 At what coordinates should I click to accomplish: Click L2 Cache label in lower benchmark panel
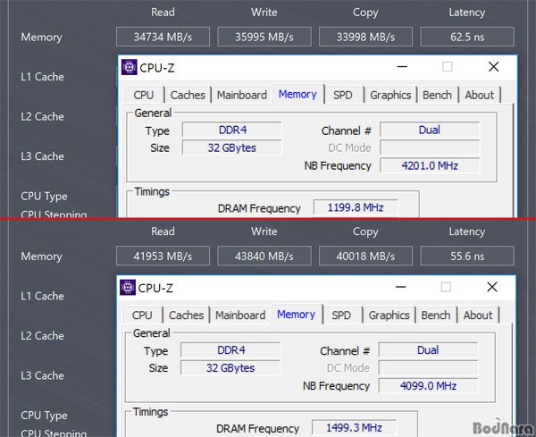point(42,336)
